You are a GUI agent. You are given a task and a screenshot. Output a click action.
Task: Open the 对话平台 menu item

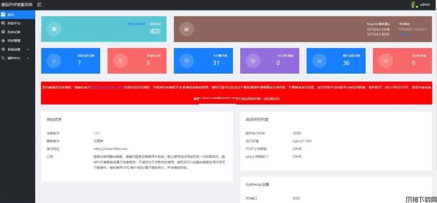point(17,23)
